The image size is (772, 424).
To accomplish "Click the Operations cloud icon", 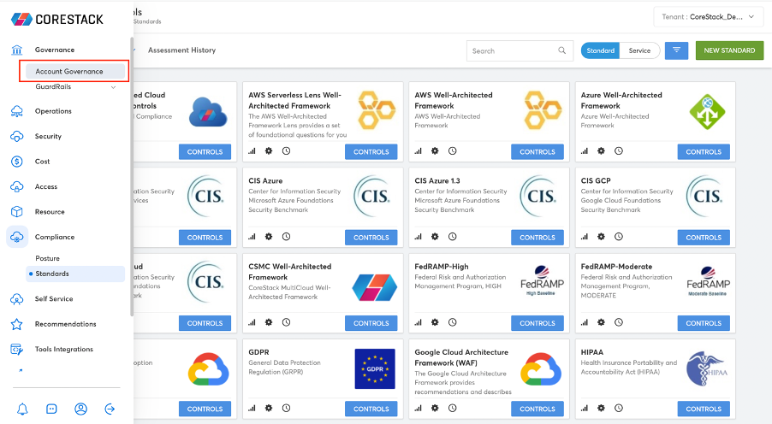I will pos(17,111).
